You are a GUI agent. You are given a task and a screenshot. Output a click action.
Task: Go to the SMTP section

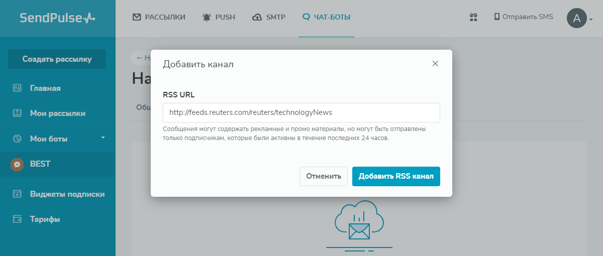[269, 17]
